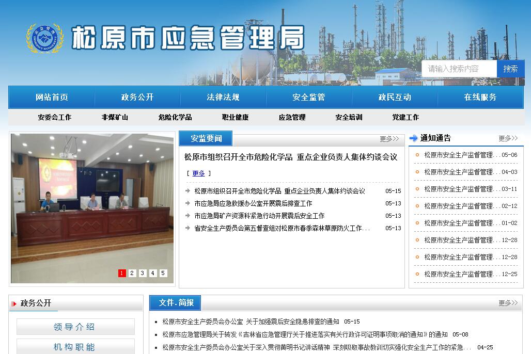Select slide 1 in the carousel pager
Screen dimensions: 531x354
122,273
